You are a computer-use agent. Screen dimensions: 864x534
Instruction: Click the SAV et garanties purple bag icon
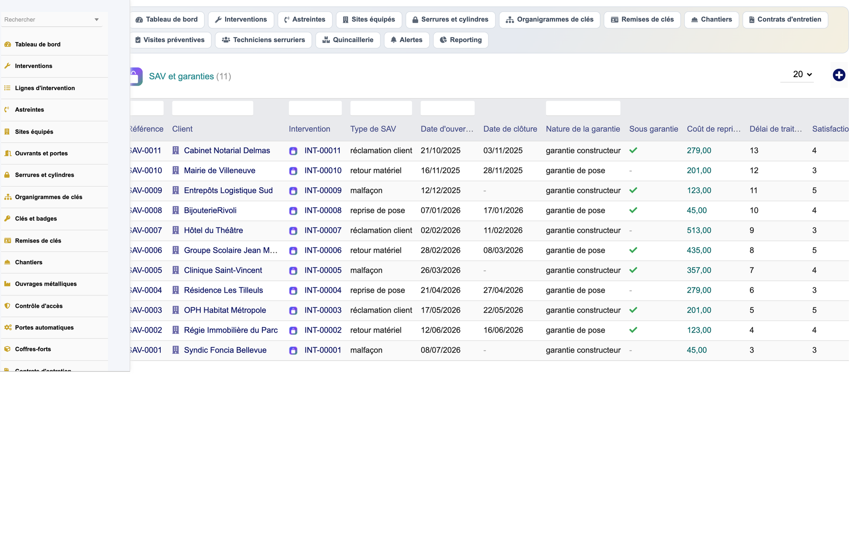[136, 76]
